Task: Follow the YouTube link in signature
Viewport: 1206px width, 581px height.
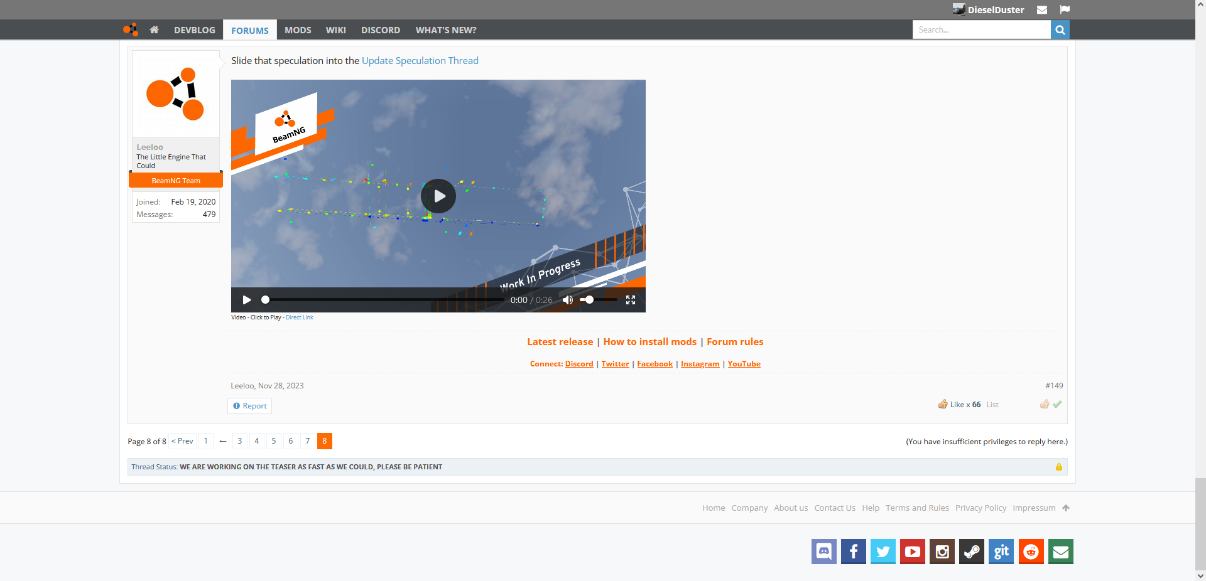Action: [744, 364]
